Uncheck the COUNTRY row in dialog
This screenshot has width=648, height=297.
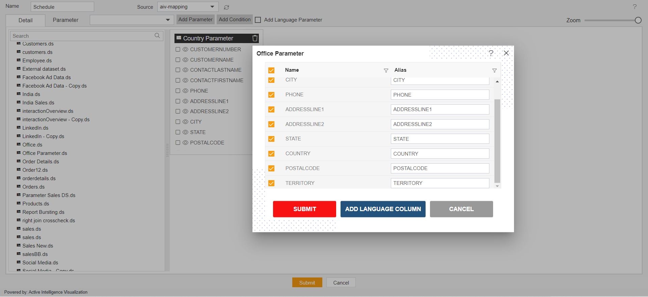(271, 154)
